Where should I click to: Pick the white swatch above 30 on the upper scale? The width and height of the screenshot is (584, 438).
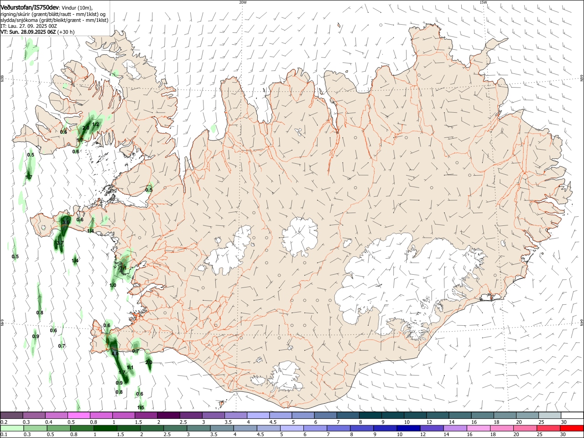click(572, 415)
